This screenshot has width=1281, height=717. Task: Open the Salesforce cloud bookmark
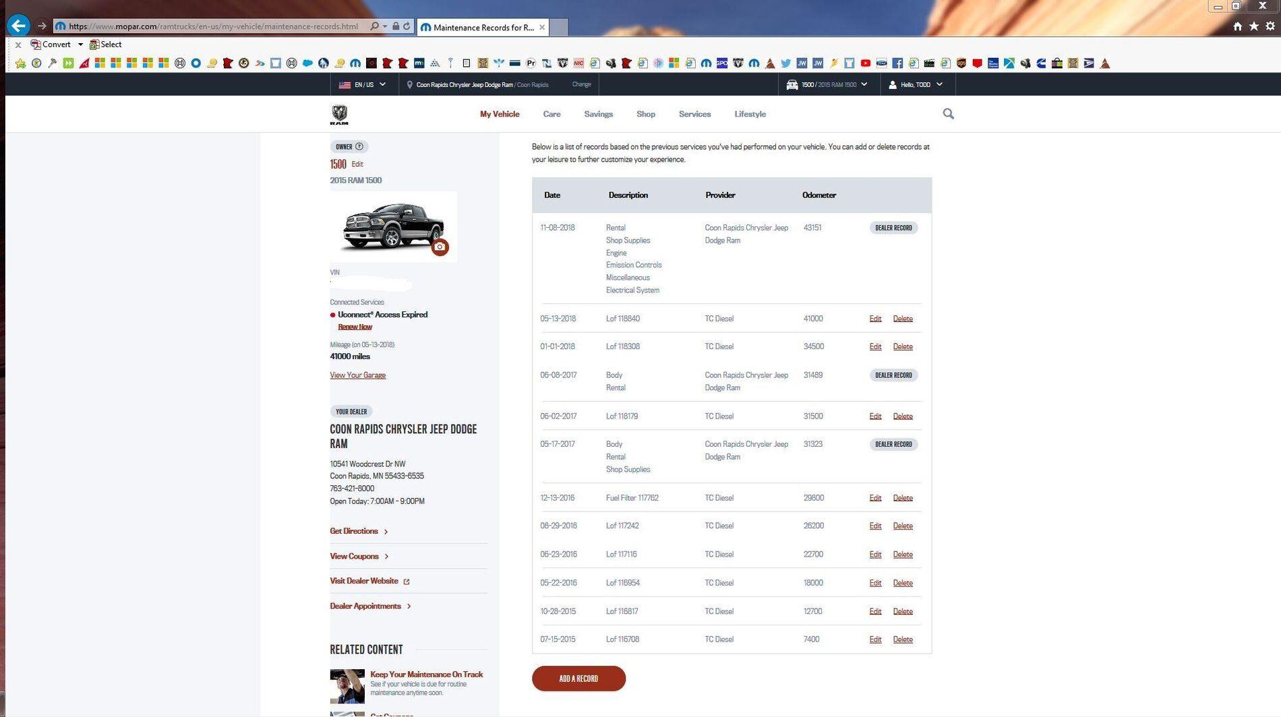tap(307, 63)
